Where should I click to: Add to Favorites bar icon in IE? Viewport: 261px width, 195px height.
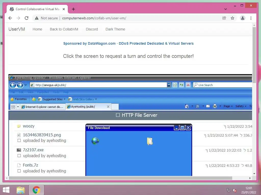[34, 99]
